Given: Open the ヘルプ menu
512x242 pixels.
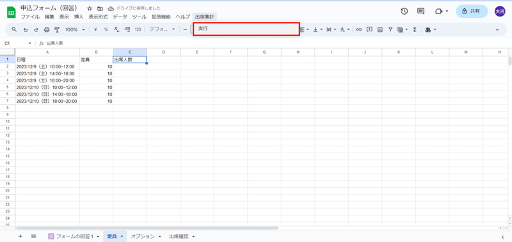Looking at the screenshot, I should [182, 17].
